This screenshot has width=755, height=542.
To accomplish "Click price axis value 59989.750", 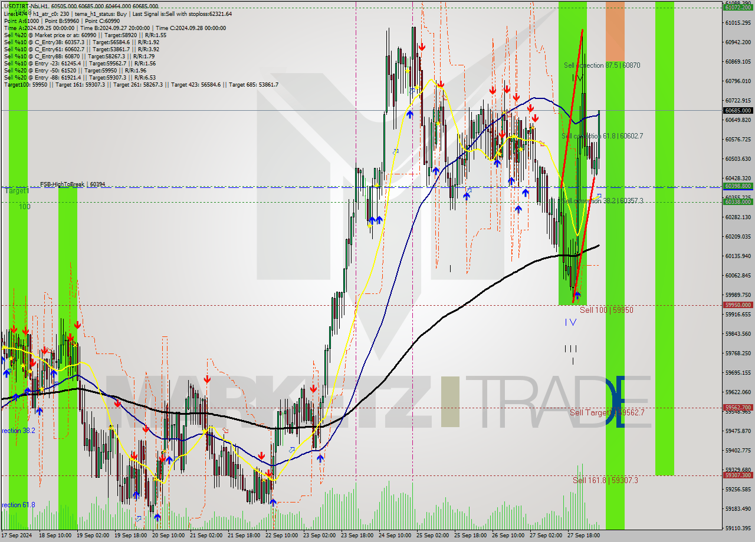I will click(x=738, y=295).
